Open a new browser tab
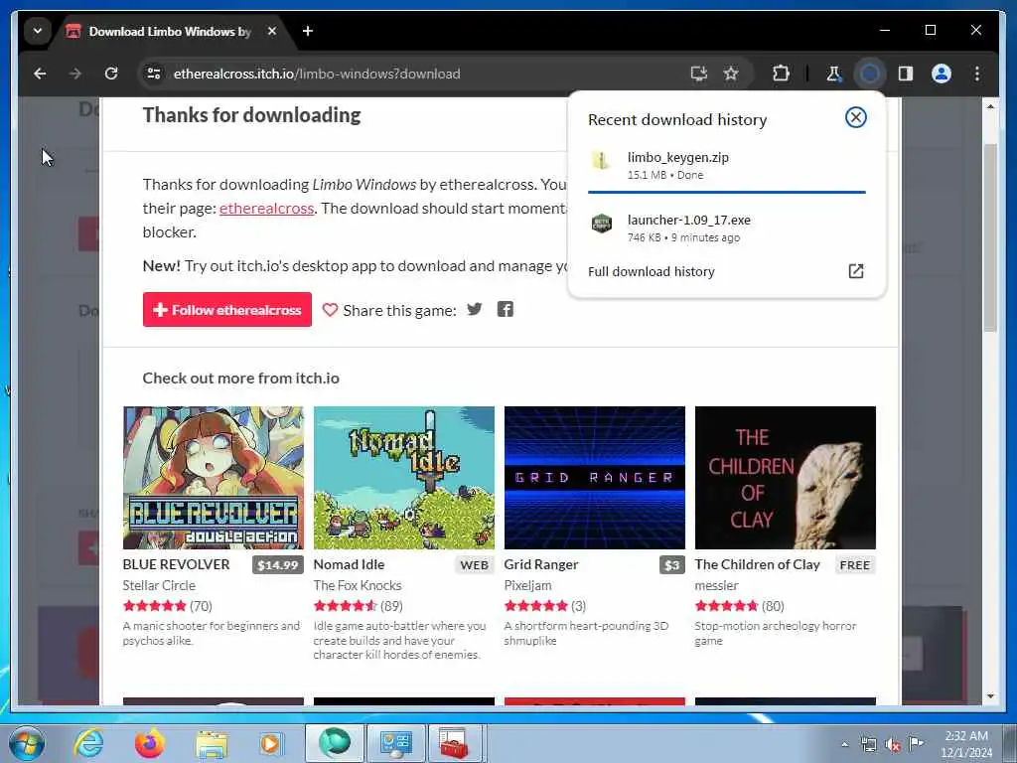This screenshot has width=1017, height=763. (x=308, y=31)
